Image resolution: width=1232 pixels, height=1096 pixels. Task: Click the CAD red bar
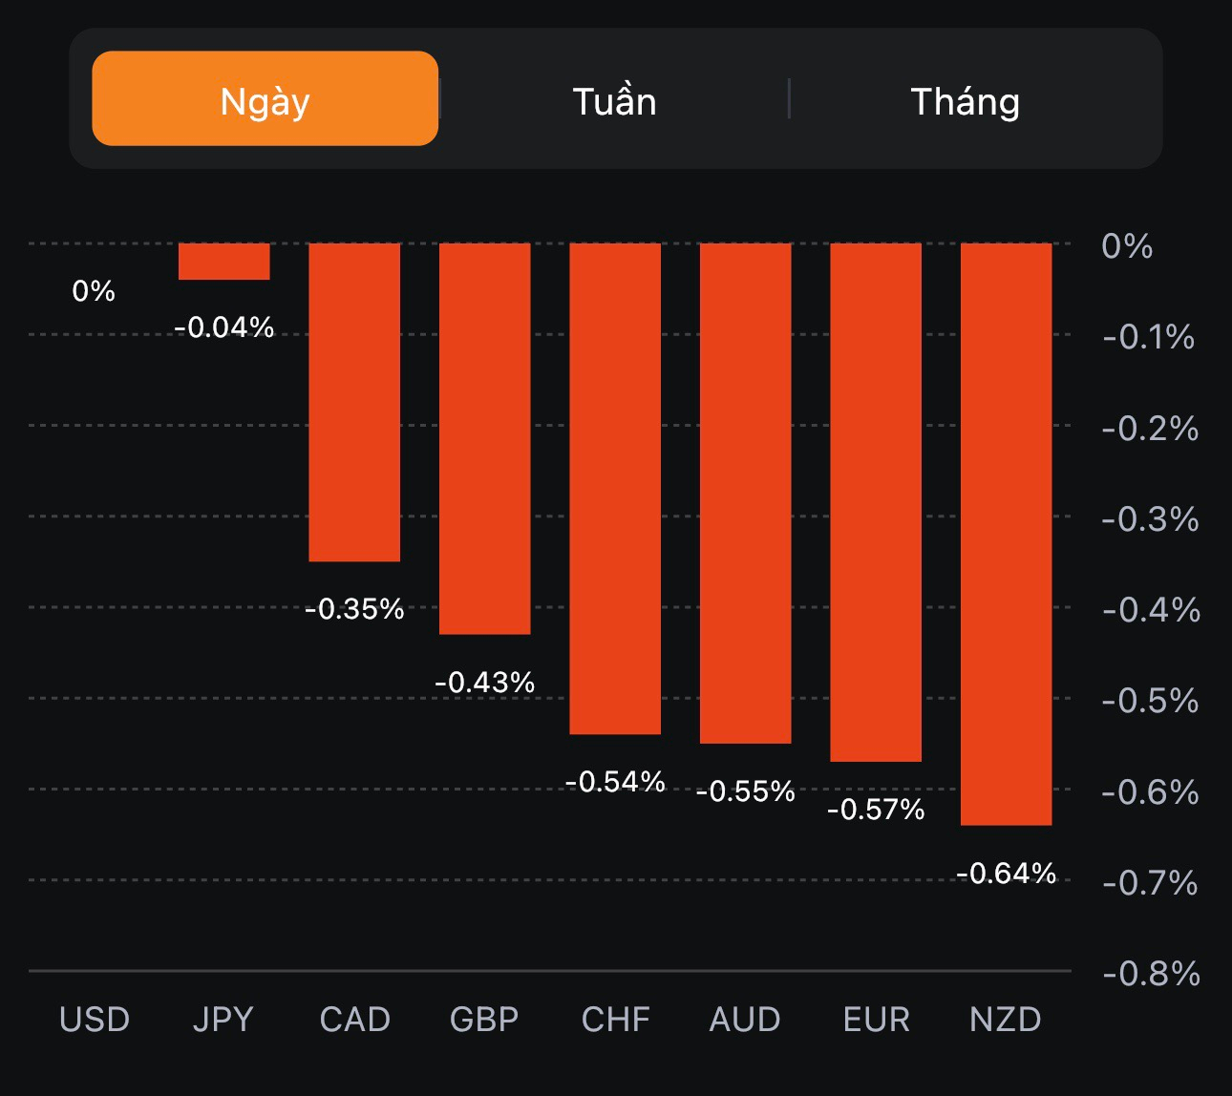(x=354, y=402)
